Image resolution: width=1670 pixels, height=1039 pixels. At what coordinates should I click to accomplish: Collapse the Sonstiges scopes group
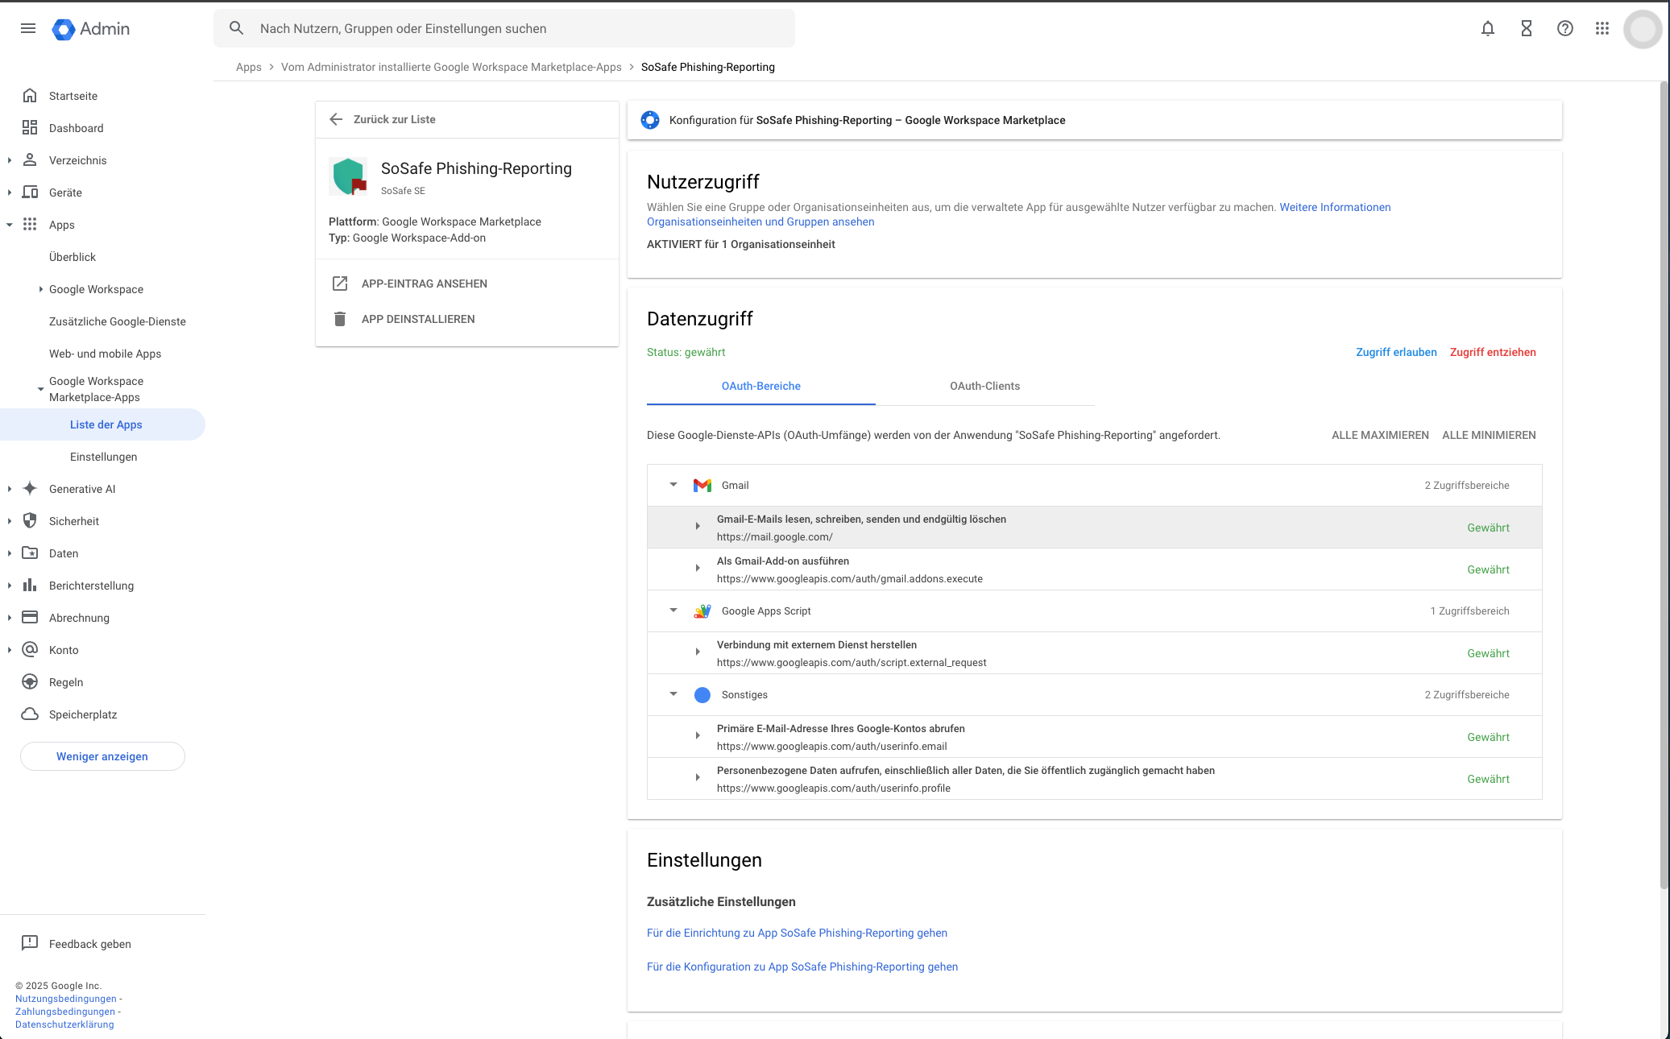point(673,694)
